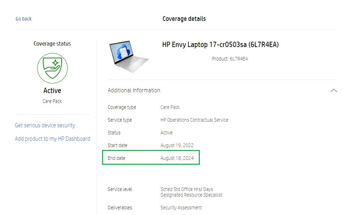Viewport: 343px width, 215px height.
Task: Select the Coverage details heading
Action: click(184, 19)
